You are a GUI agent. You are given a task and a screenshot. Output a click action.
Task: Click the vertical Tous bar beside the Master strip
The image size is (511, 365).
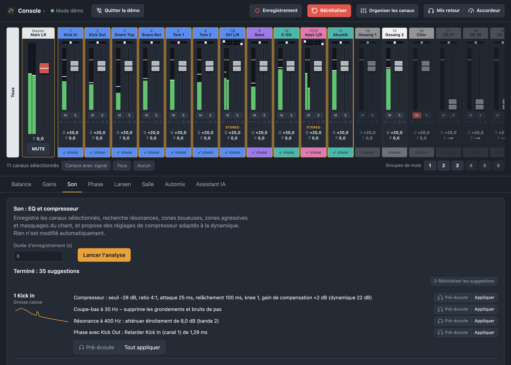(13, 92)
